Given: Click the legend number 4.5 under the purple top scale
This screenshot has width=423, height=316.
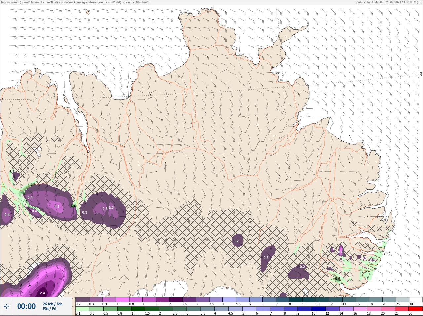Looking at the screenshot, I should [x=238, y=304].
